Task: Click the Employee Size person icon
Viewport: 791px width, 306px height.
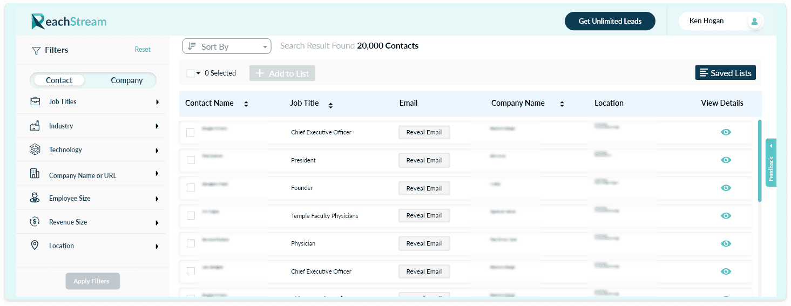Action: [x=35, y=198]
